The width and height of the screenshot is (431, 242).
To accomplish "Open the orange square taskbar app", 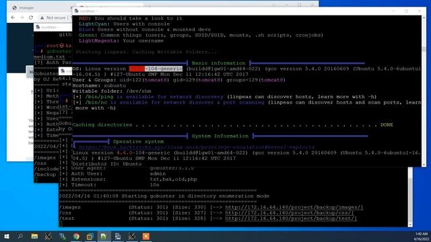I will pos(145,236).
